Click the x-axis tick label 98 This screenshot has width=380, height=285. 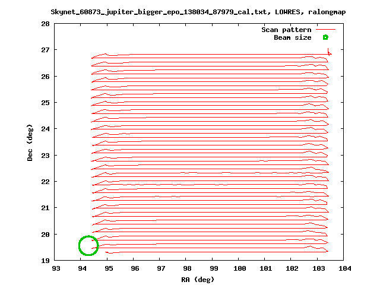pyautogui.click(x=188, y=268)
